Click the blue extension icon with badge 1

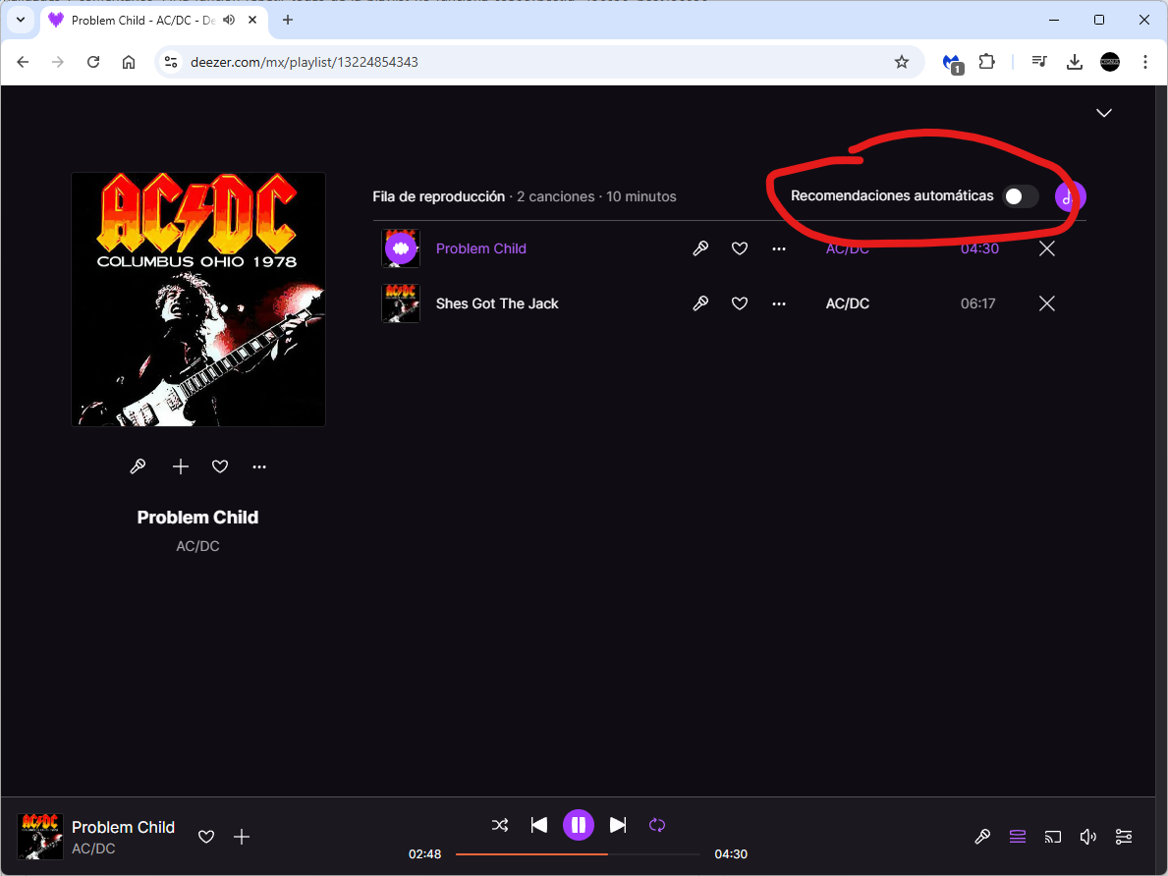953,63
